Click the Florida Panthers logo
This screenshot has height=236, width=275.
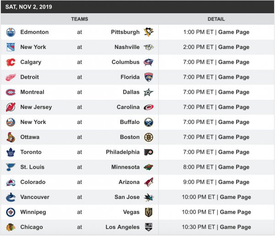(148, 77)
